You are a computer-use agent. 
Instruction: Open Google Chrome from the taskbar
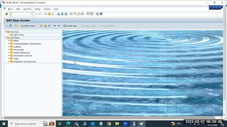tap(109, 124)
